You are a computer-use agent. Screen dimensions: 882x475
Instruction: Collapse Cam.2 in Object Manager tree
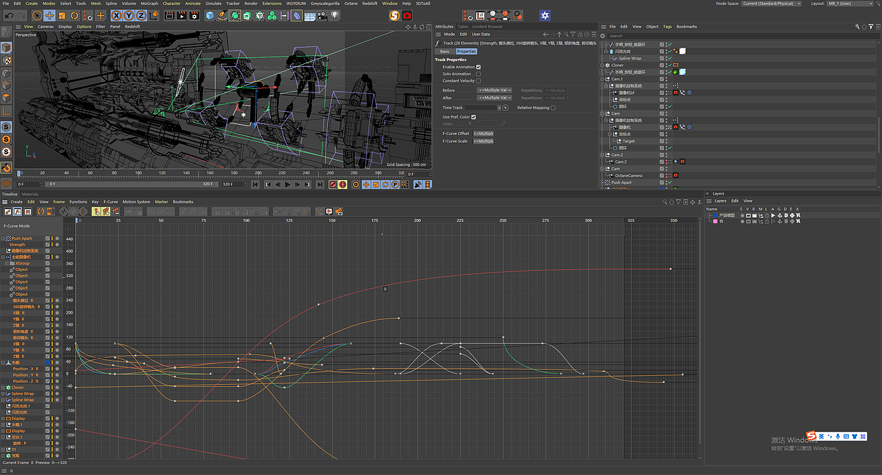(604, 155)
